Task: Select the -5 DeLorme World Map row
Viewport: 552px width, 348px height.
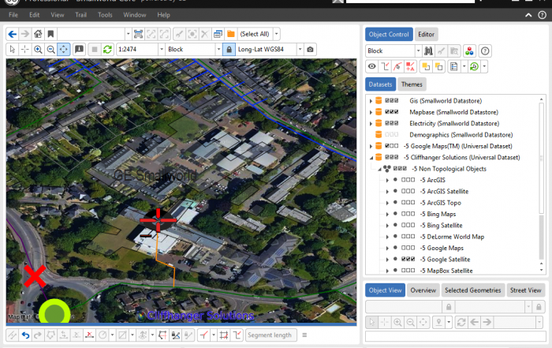Action: click(x=452, y=237)
